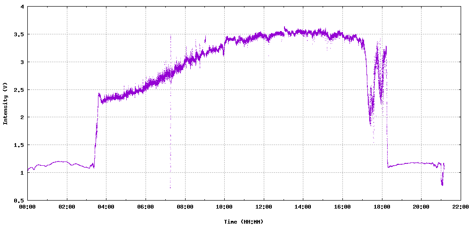Click the x-axis tick label 20:00
The width and height of the screenshot is (471, 226).
pyautogui.click(x=421, y=207)
